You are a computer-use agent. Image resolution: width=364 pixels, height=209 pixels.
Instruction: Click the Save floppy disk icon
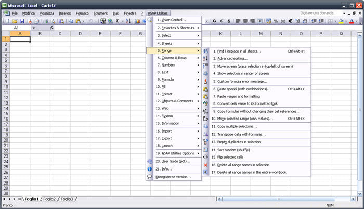tap(22, 21)
